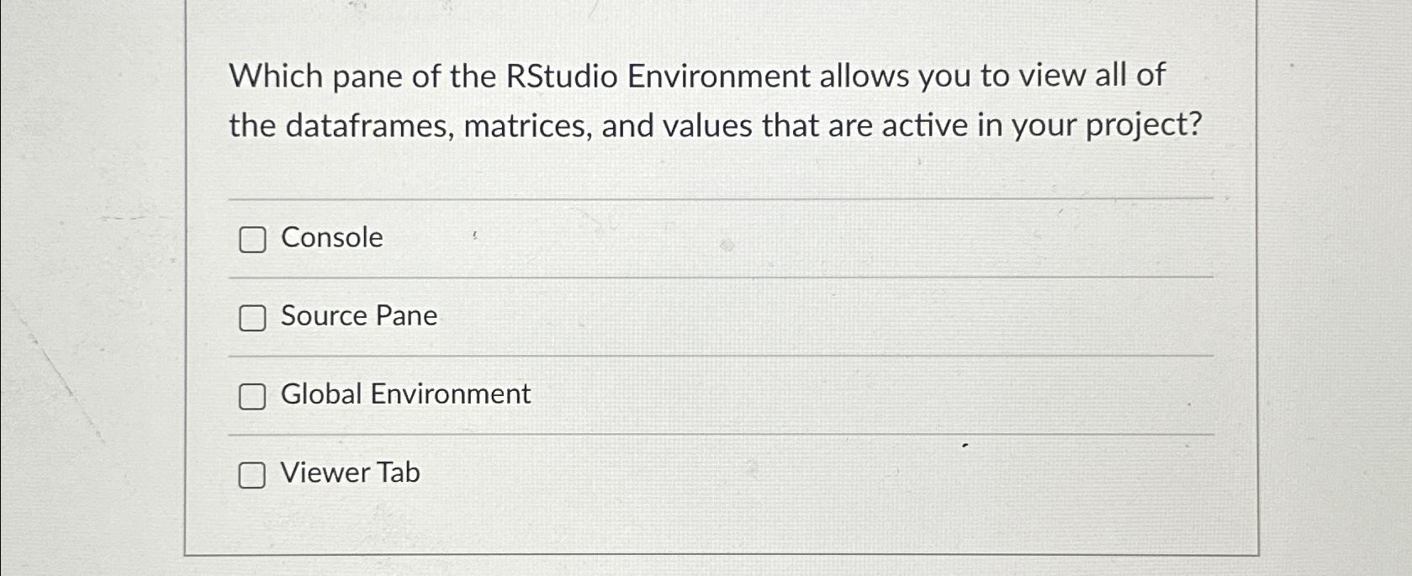Click the Source Pane label text

pos(359,317)
